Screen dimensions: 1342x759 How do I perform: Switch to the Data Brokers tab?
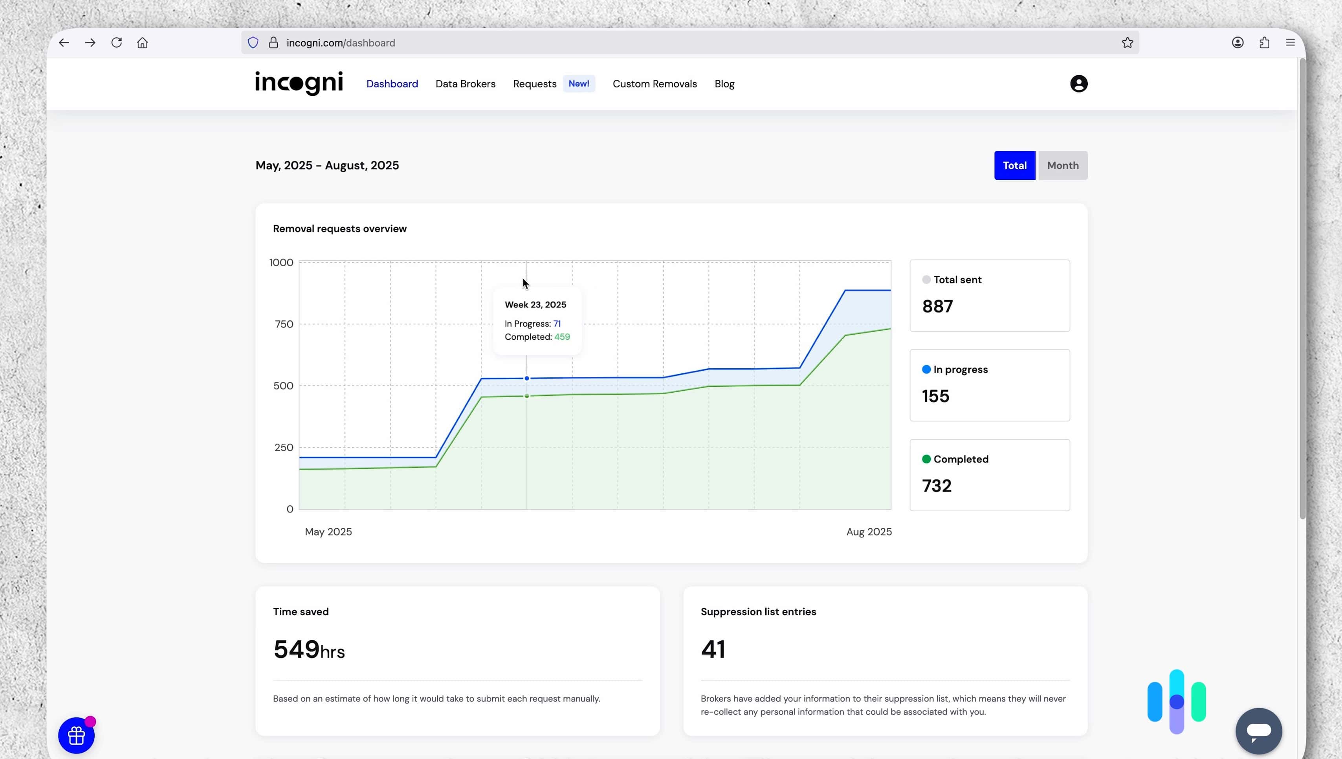[x=465, y=83]
